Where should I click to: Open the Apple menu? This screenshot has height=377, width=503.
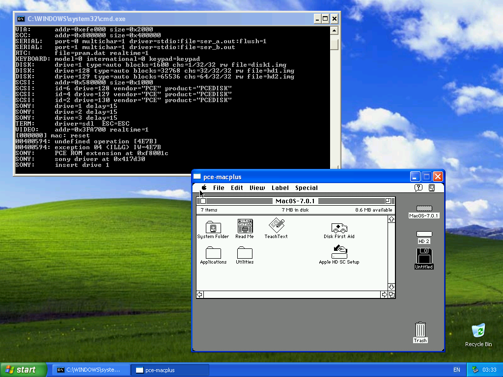pyautogui.click(x=204, y=188)
